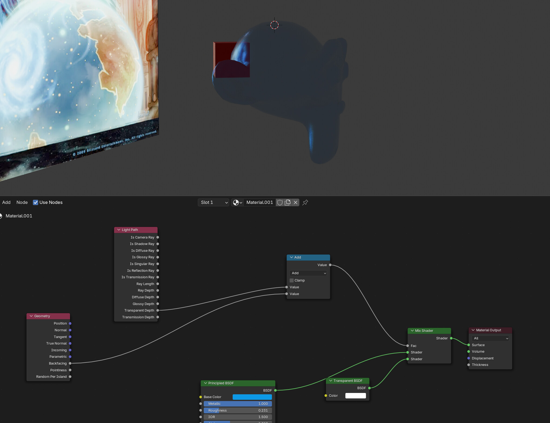550x423 pixels.
Task: Open the Slot 1 dropdown
Action: (x=214, y=202)
